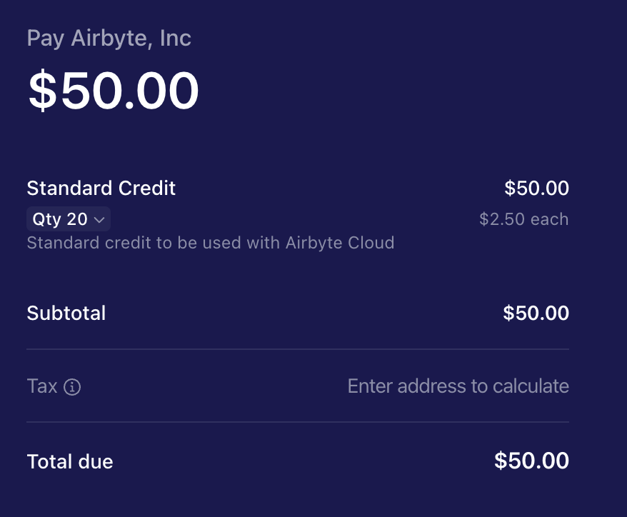The width and height of the screenshot is (627, 517).
Task: Click the $2.50 each unit price
Action: click(x=524, y=219)
